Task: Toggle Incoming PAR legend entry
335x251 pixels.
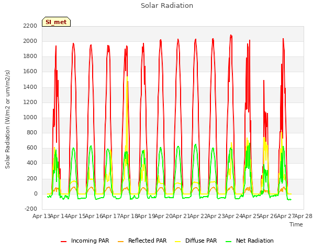Action: [x=85, y=241]
